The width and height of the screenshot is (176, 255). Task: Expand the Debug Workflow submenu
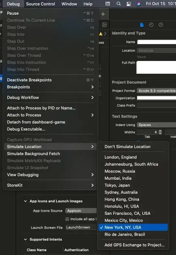pos(51,97)
